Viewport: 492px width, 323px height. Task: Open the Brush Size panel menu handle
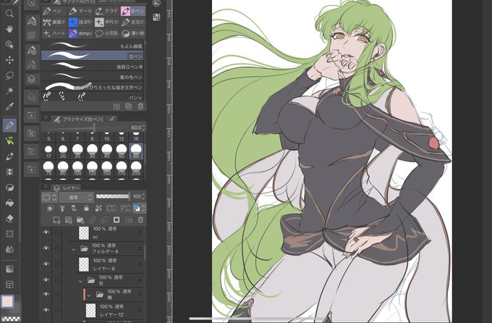click(x=46, y=118)
